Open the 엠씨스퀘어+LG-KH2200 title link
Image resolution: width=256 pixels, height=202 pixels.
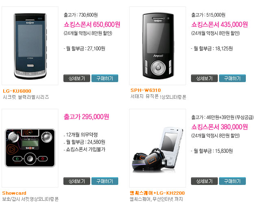[157, 193]
